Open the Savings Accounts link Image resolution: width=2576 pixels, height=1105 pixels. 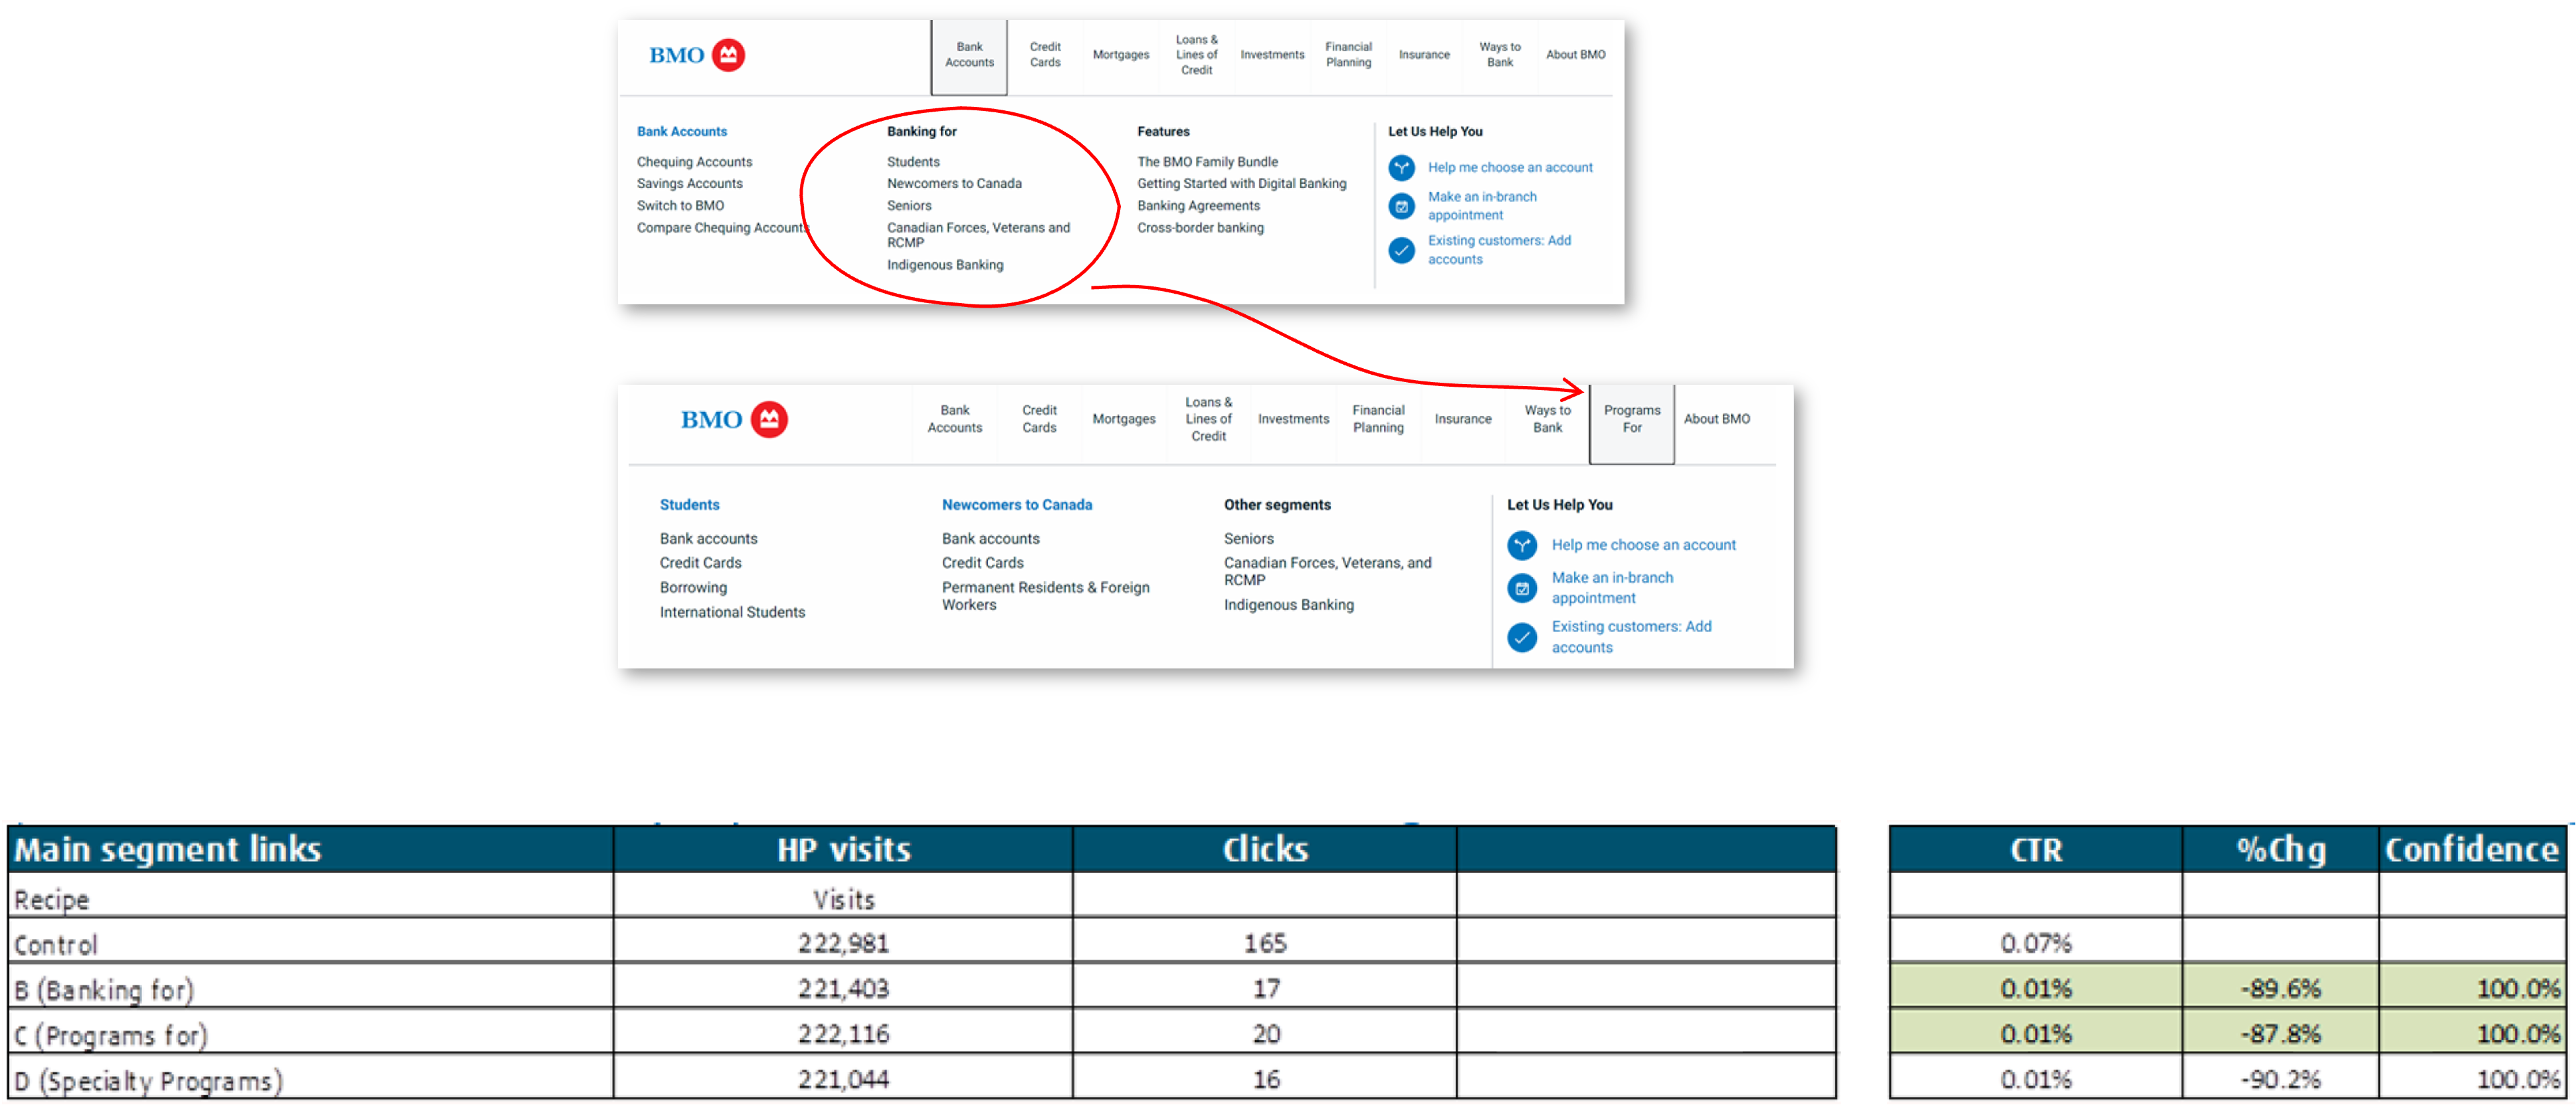point(690,184)
